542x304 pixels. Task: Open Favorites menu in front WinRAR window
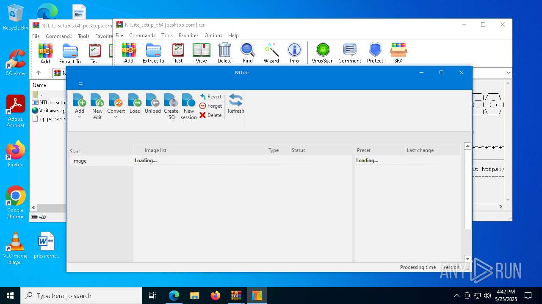pos(188,35)
